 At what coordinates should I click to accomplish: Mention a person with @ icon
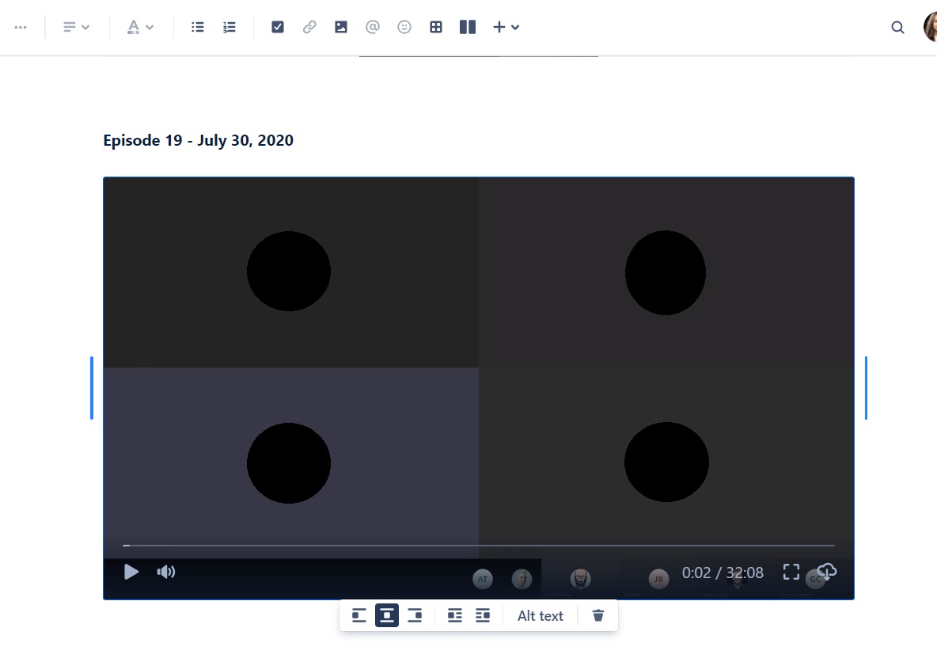pos(372,27)
